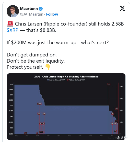Open Maartunn's profile avatar photo

pyautogui.click(x=13, y=11)
